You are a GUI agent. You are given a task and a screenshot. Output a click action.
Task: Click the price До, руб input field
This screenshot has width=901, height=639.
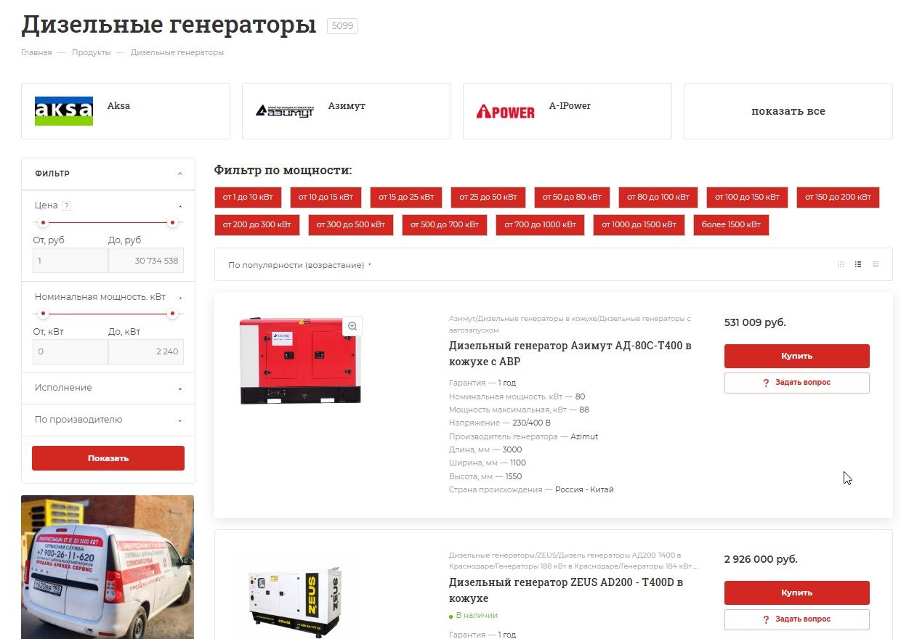[x=146, y=261]
